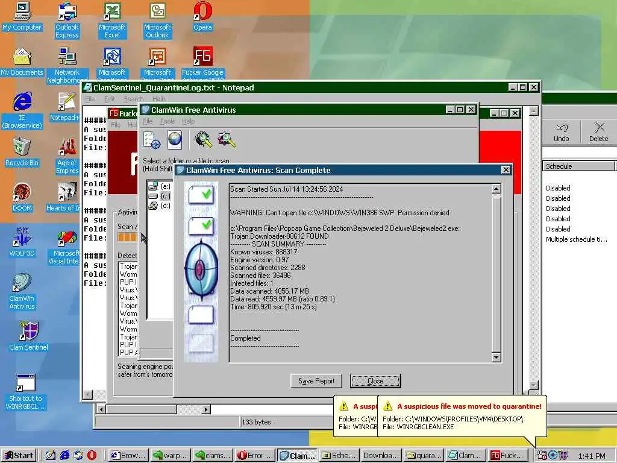Switch to warp... taskbar button
The width and height of the screenshot is (617, 463).
point(171,456)
